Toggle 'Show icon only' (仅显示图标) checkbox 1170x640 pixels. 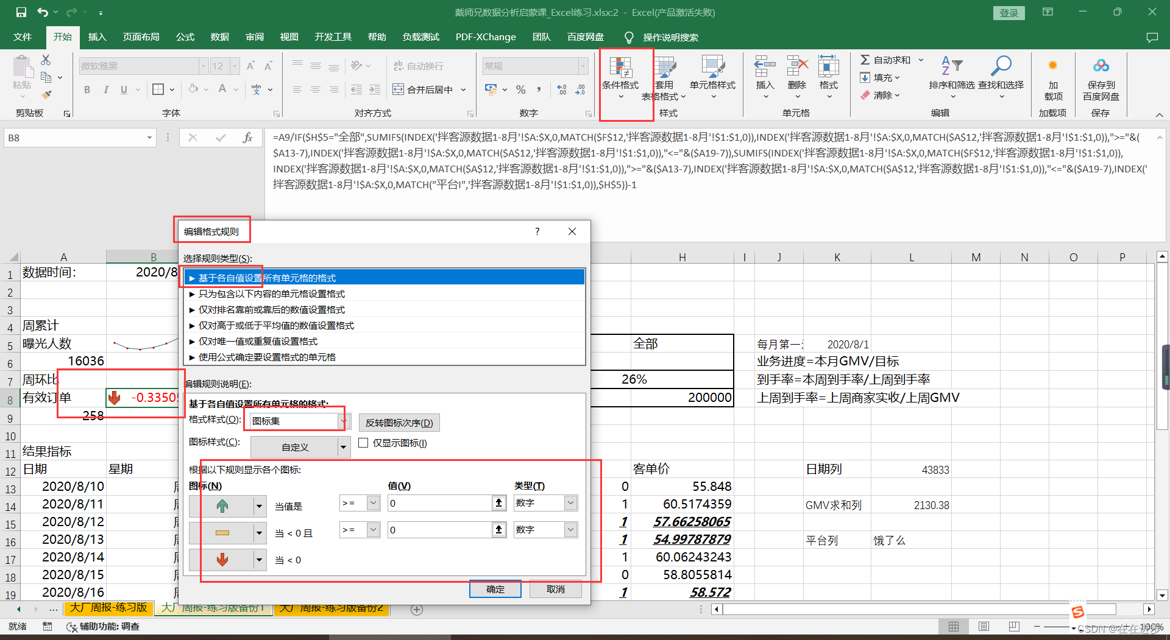pos(363,443)
